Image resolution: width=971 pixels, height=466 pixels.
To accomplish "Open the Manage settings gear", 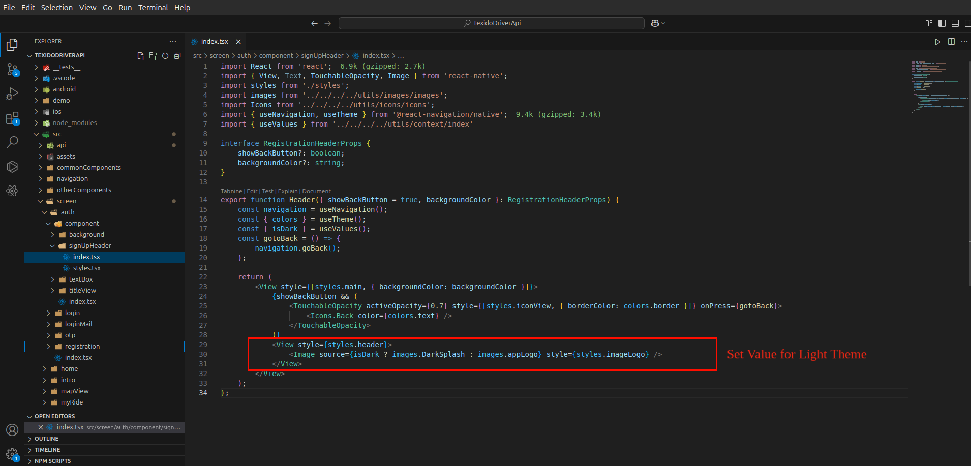I will (x=12, y=454).
